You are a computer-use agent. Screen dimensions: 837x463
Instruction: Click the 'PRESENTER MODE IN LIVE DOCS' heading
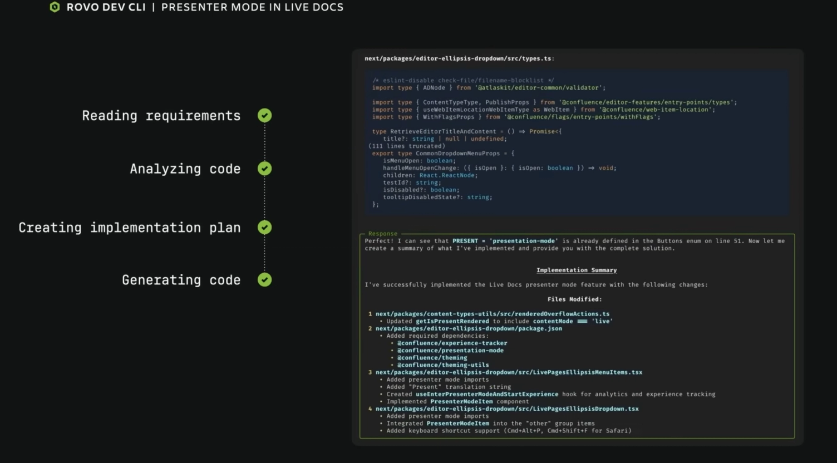[252, 7]
